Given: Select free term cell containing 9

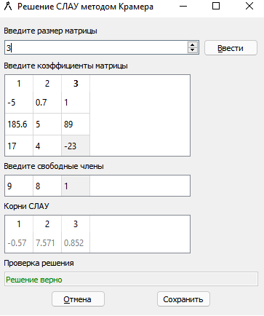Looking at the screenshot, I should pos(19,186).
